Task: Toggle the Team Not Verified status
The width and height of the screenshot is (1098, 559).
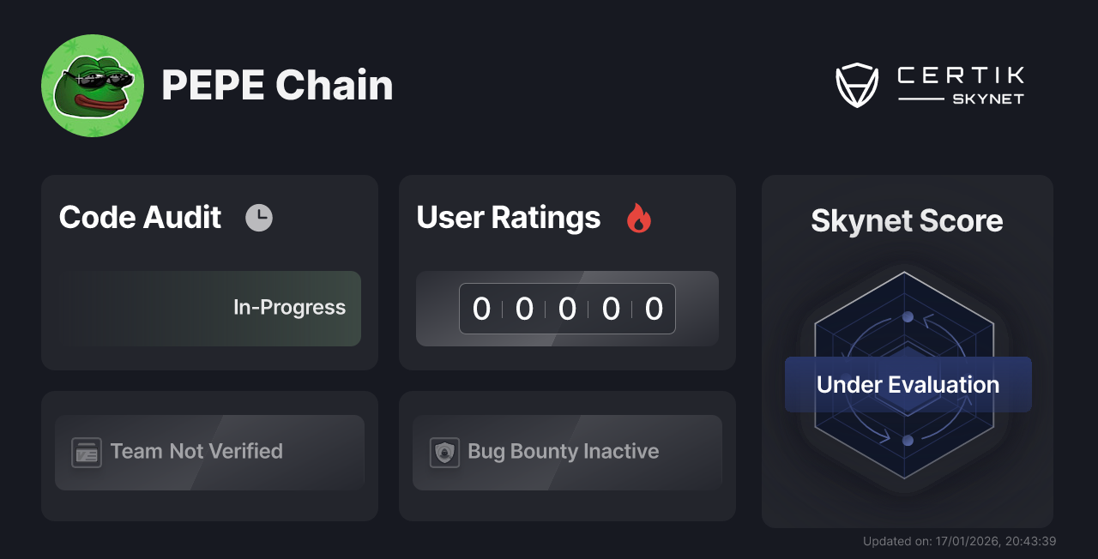Action: (209, 452)
